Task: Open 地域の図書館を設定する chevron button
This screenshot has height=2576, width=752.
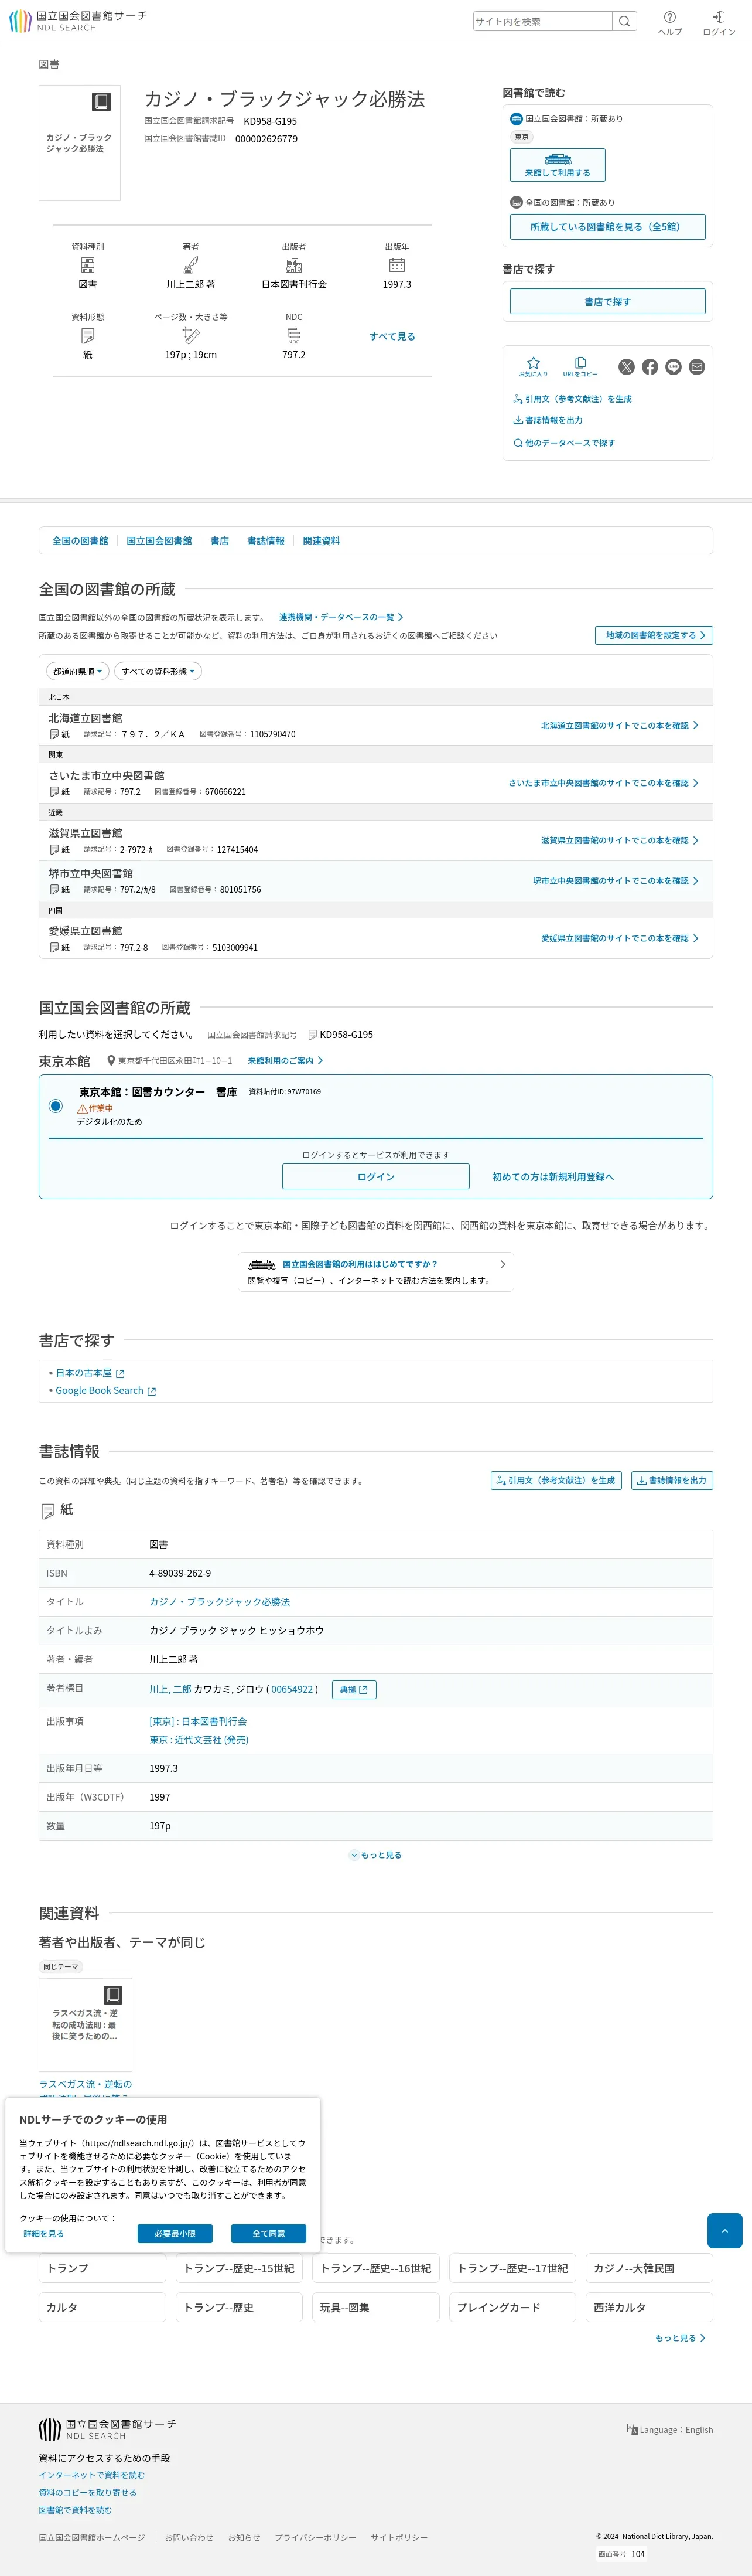Action: [x=654, y=635]
